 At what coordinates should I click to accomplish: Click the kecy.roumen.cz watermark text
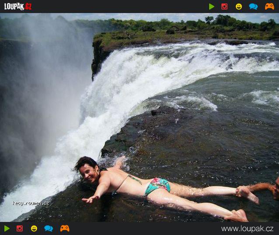[x=31, y=203]
